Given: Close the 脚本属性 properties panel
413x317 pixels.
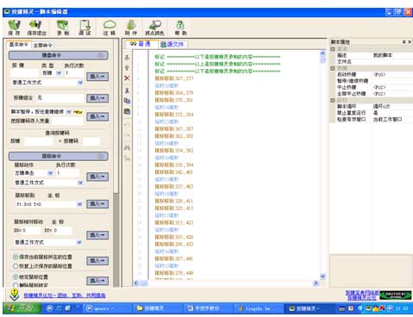Looking at the screenshot, I should click(x=410, y=42).
